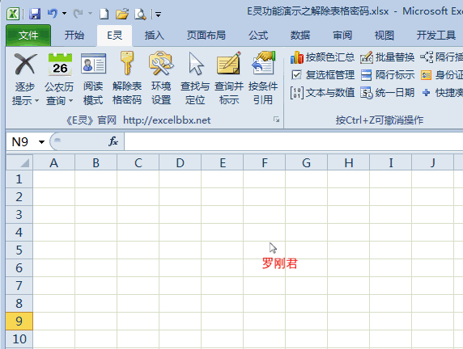
Task: Open 环境设置 wrench icon
Action: tap(161, 64)
